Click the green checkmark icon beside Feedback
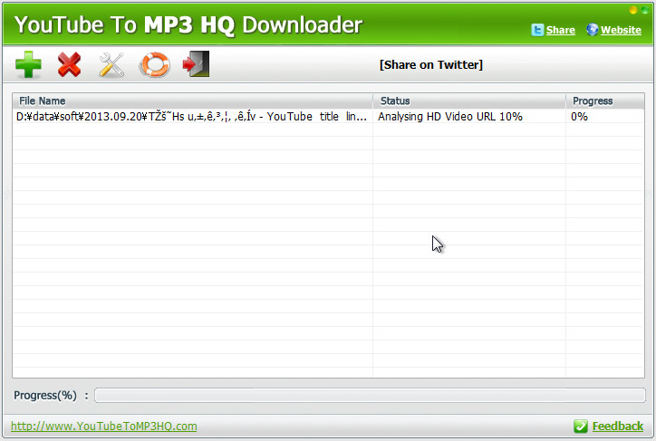 click(581, 426)
